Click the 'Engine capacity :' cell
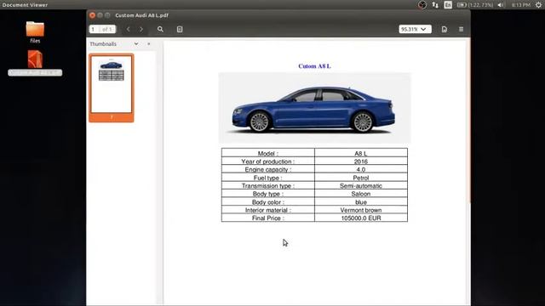 (x=268, y=169)
